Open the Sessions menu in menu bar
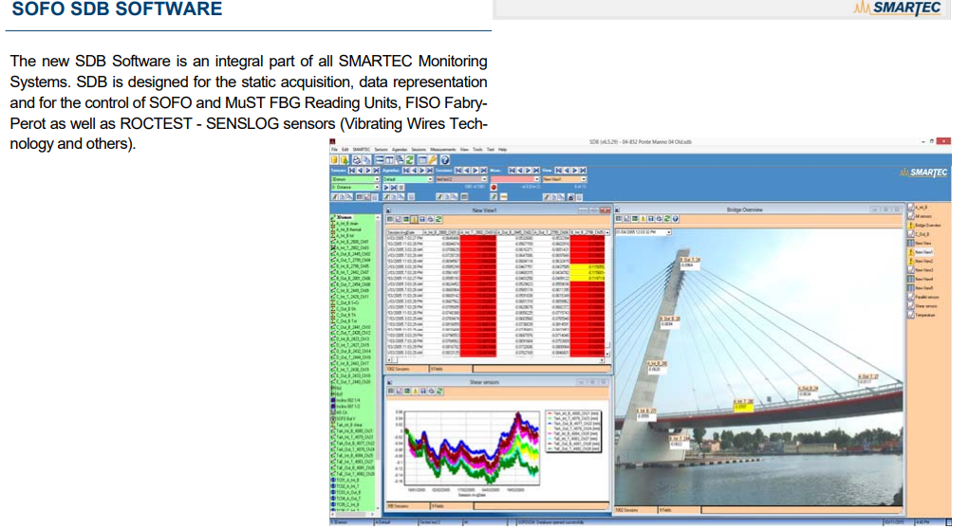 tap(419, 150)
